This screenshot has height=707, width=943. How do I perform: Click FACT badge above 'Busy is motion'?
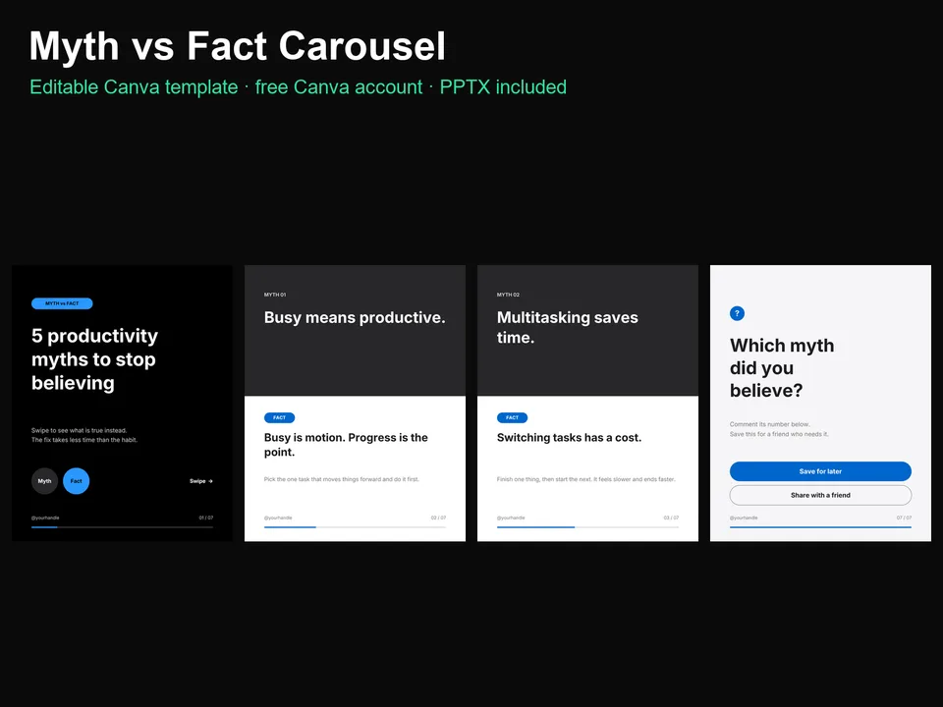click(279, 417)
